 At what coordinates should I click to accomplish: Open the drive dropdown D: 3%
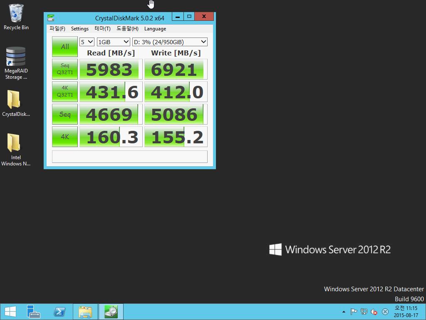170,42
